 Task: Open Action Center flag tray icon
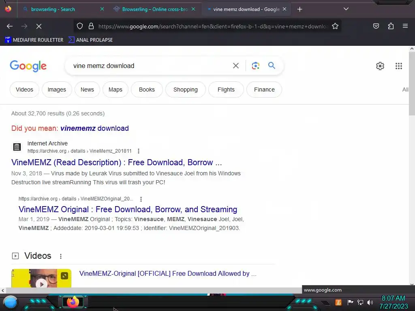coord(350,302)
